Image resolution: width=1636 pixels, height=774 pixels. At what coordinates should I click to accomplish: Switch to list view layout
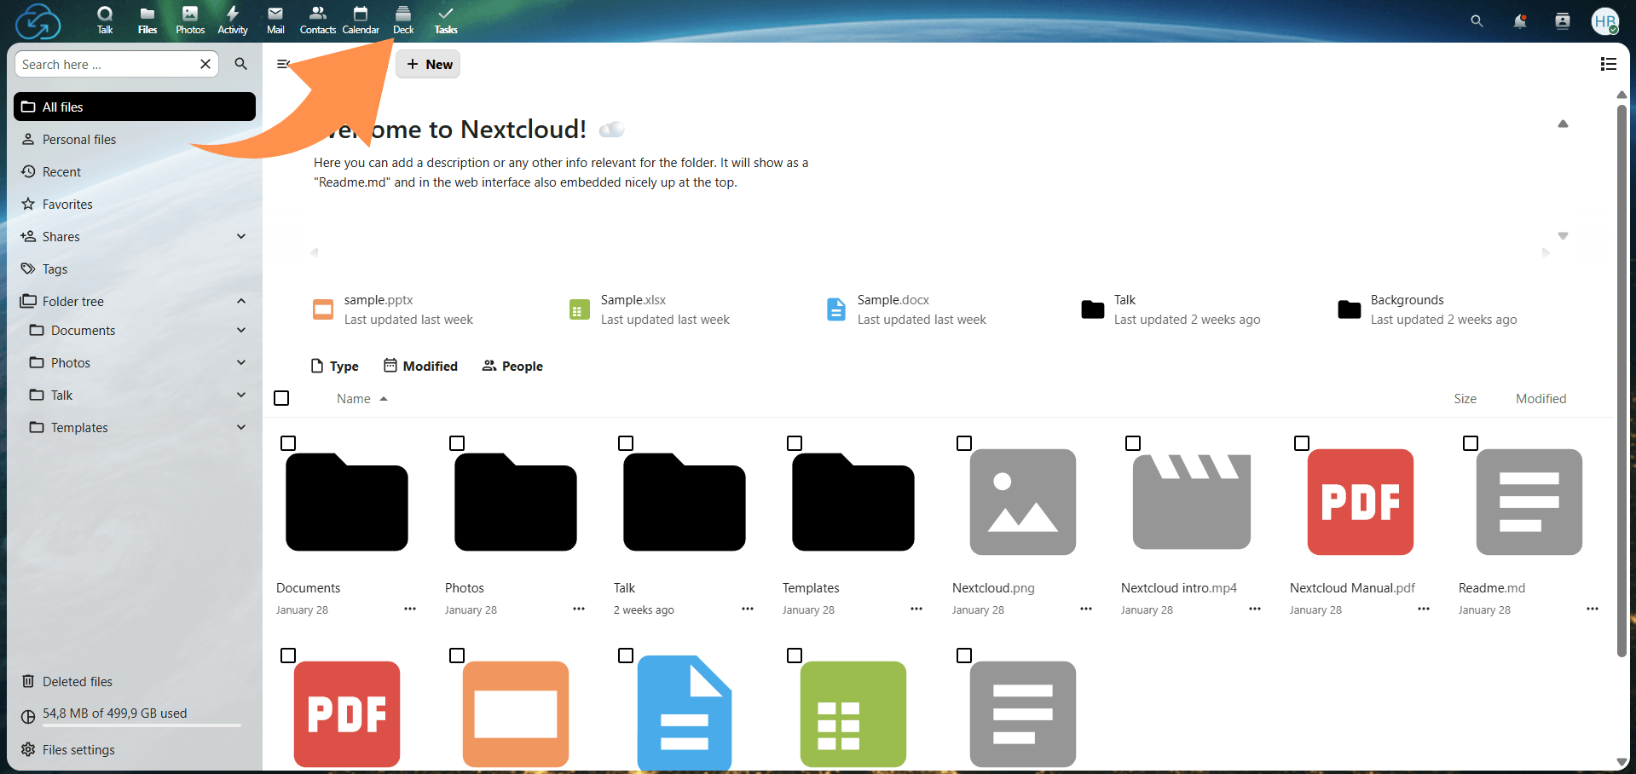tap(1608, 64)
